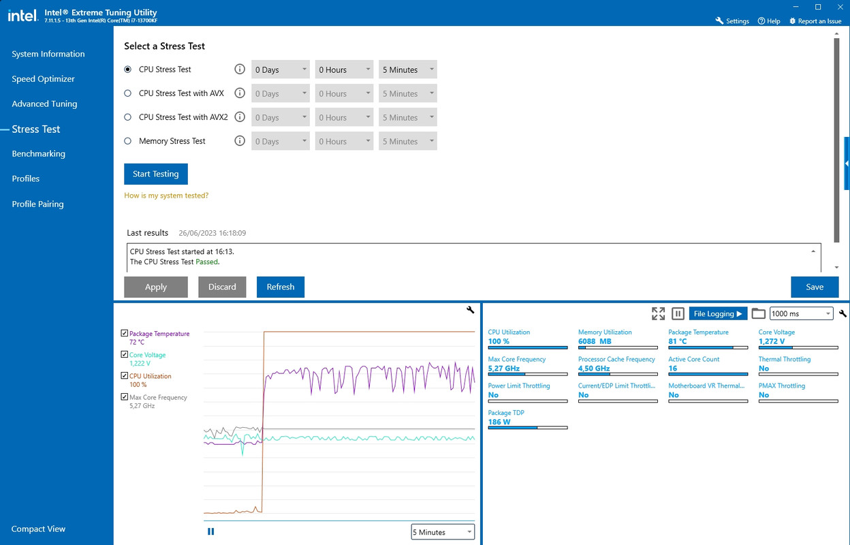Select CPU Stress Test with AVX2 option

click(x=128, y=117)
